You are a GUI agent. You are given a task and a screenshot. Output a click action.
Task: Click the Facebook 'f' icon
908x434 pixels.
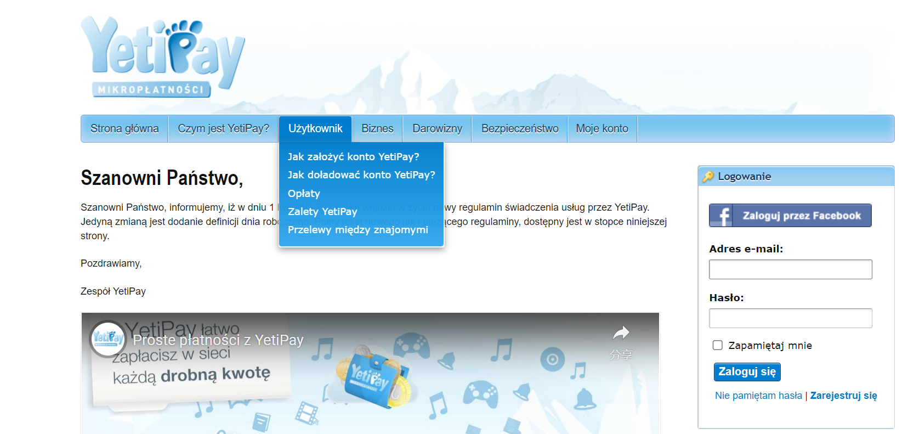coord(723,216)
